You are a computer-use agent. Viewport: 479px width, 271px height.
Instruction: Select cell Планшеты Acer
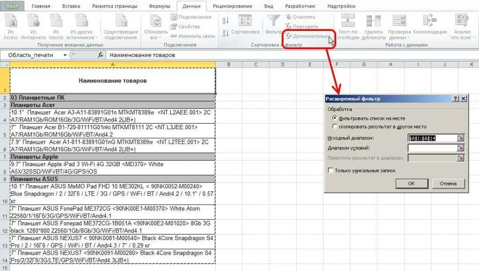(112, 105)
